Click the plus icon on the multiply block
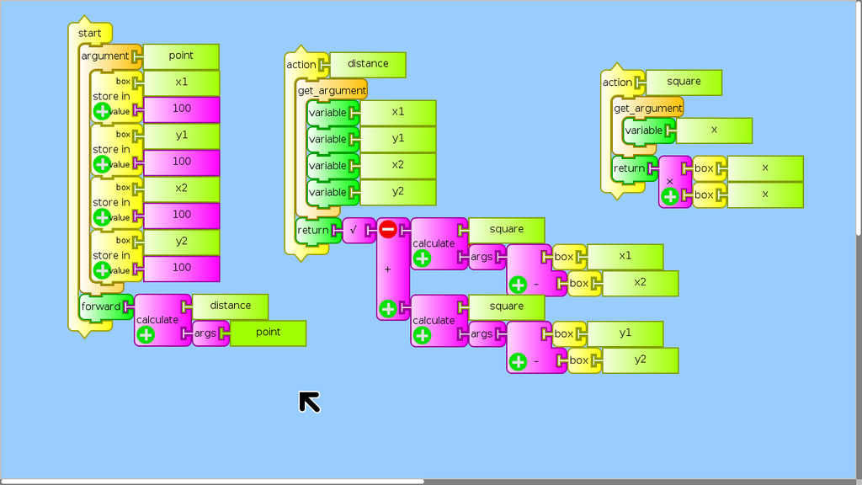 click(x=670, y=196)
